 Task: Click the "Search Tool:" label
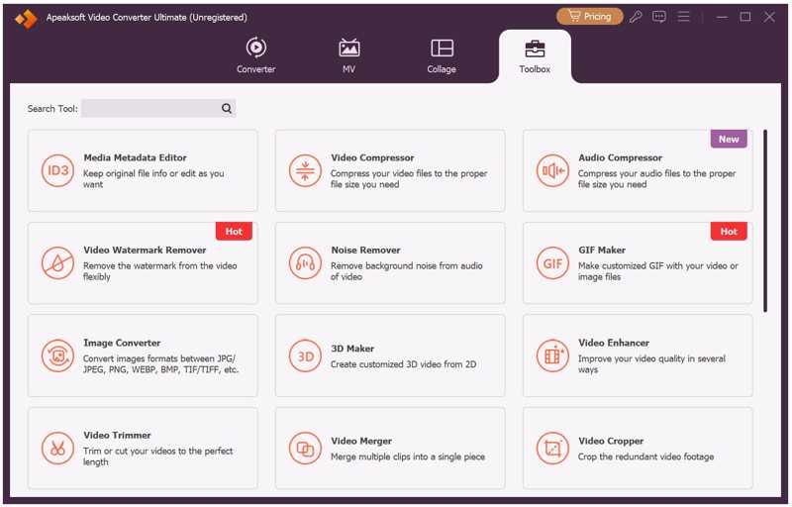52,109
